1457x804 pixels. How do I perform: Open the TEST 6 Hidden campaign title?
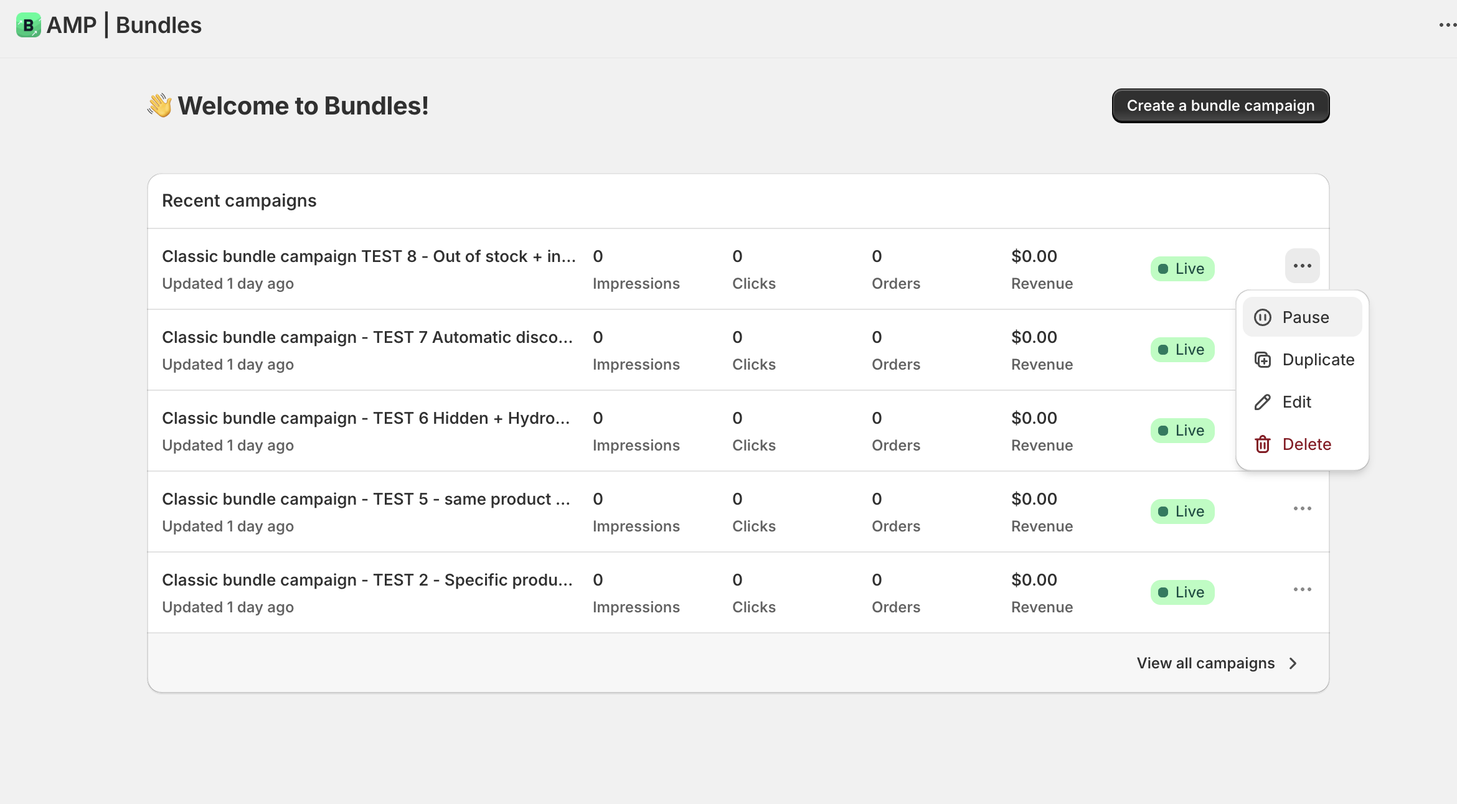coord(366,418)
